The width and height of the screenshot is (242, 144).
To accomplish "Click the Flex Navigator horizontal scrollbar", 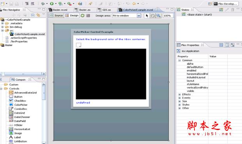I will [23, 74].
